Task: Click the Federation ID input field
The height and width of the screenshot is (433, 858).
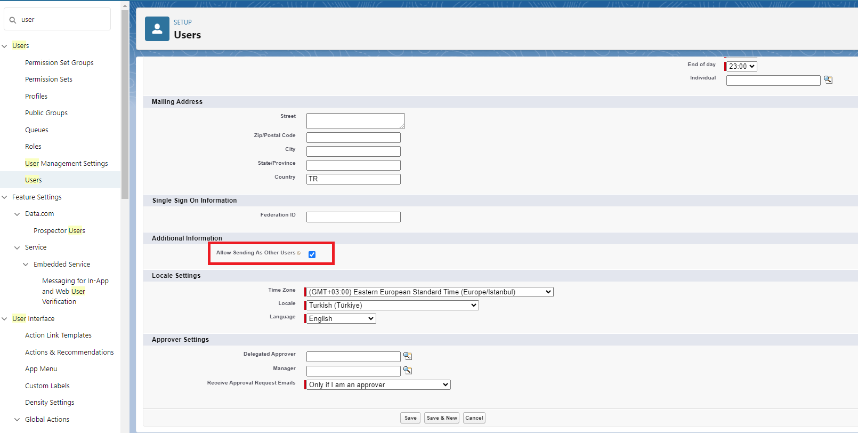Action: 353,217
